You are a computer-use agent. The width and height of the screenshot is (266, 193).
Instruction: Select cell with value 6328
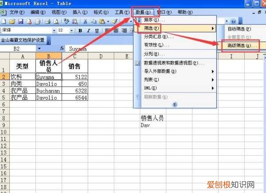coord(75,91)
